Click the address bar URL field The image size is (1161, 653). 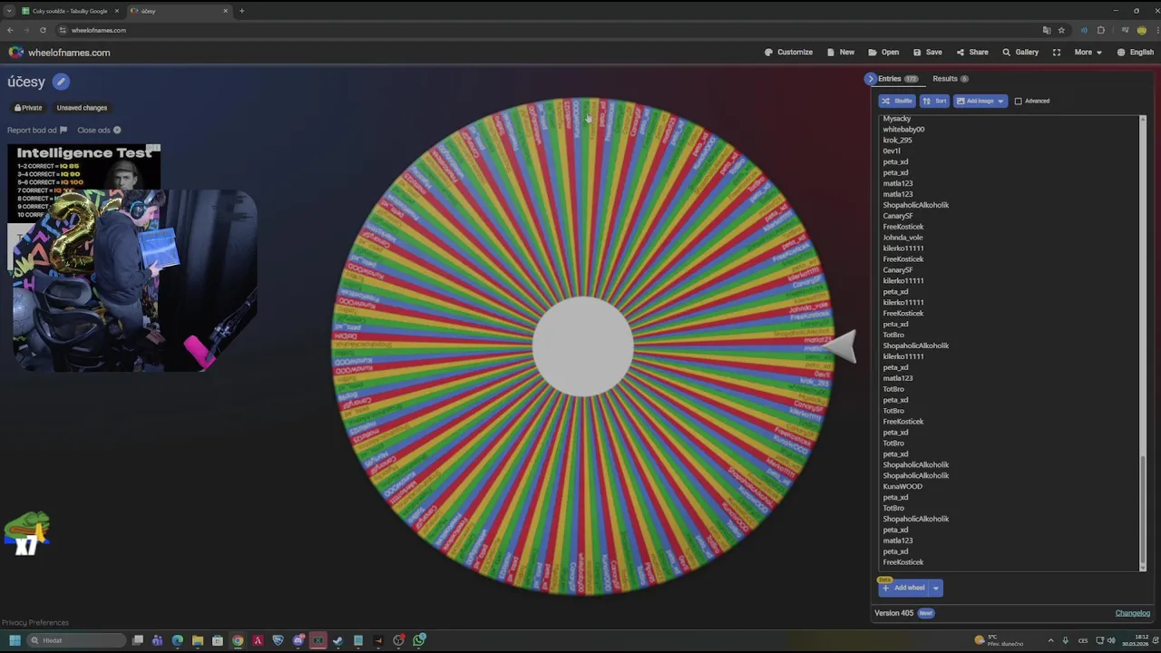click(x=544, y=30)
